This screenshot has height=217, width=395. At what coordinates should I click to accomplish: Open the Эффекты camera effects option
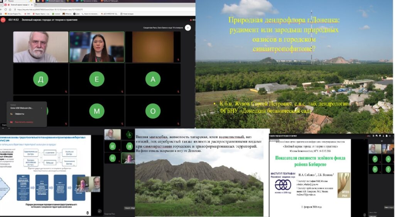pos(20,114)
